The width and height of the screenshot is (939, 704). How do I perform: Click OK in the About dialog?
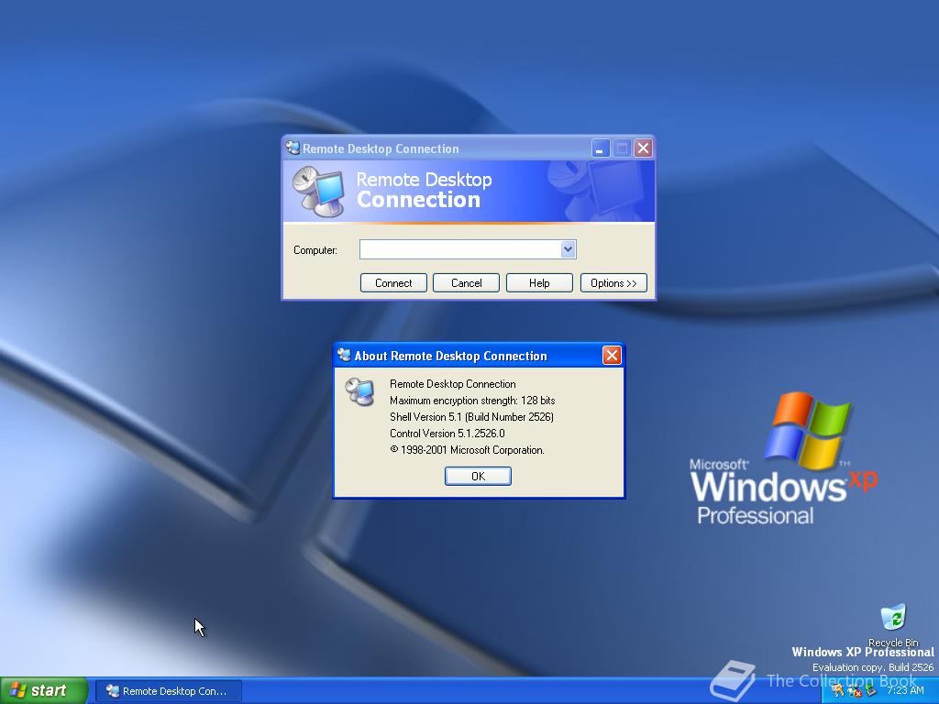coord(478,476)
